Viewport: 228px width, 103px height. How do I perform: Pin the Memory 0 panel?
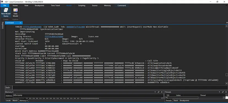click(159, 92)
